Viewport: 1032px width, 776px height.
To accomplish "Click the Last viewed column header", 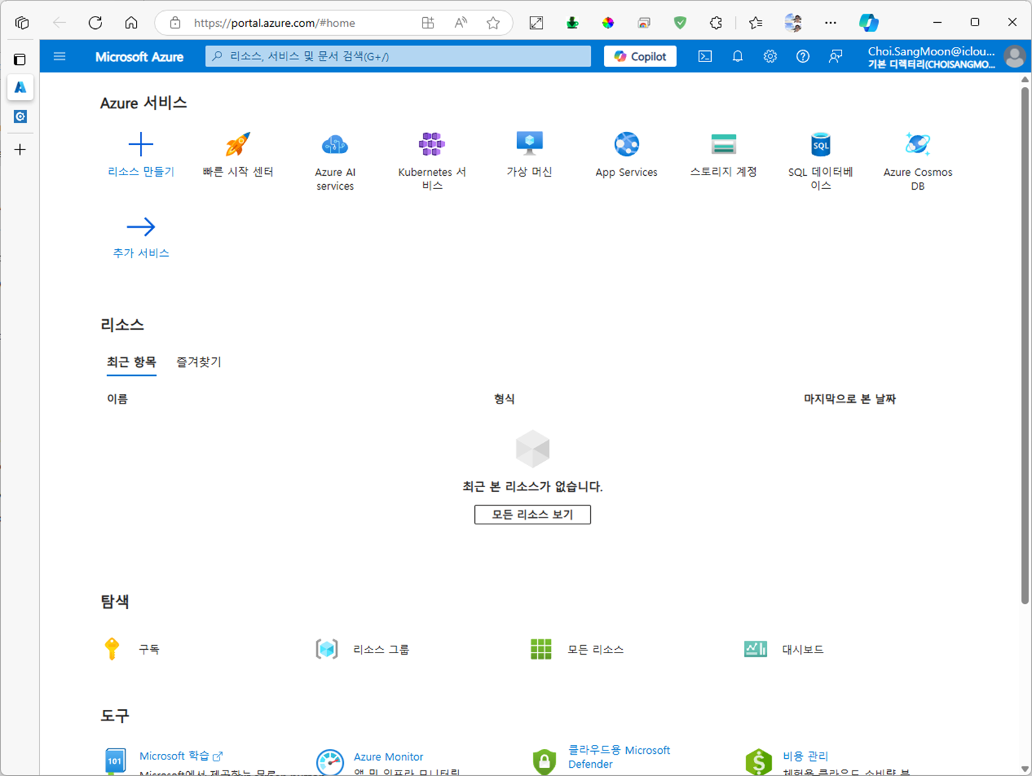I will pos(850,399).
